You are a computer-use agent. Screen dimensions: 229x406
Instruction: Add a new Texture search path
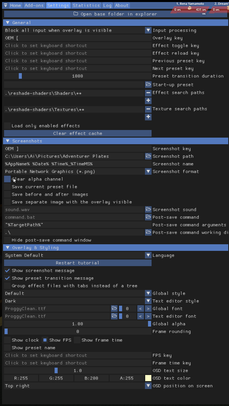coord(148,117)
